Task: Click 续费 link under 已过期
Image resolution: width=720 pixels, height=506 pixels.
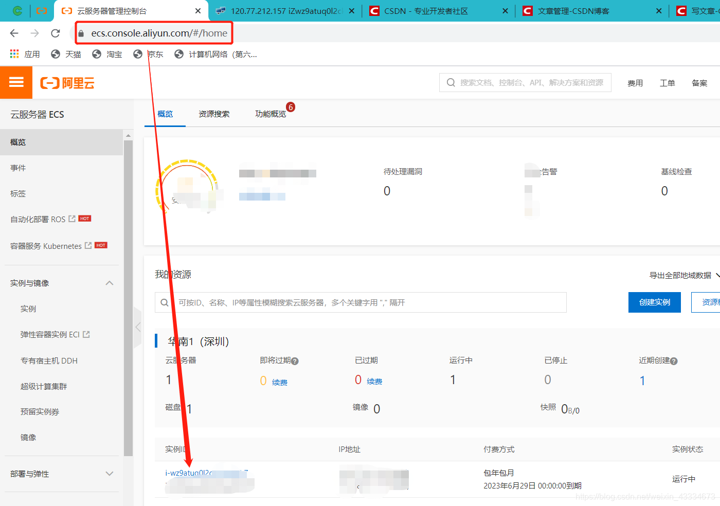Action: [374, 381]
